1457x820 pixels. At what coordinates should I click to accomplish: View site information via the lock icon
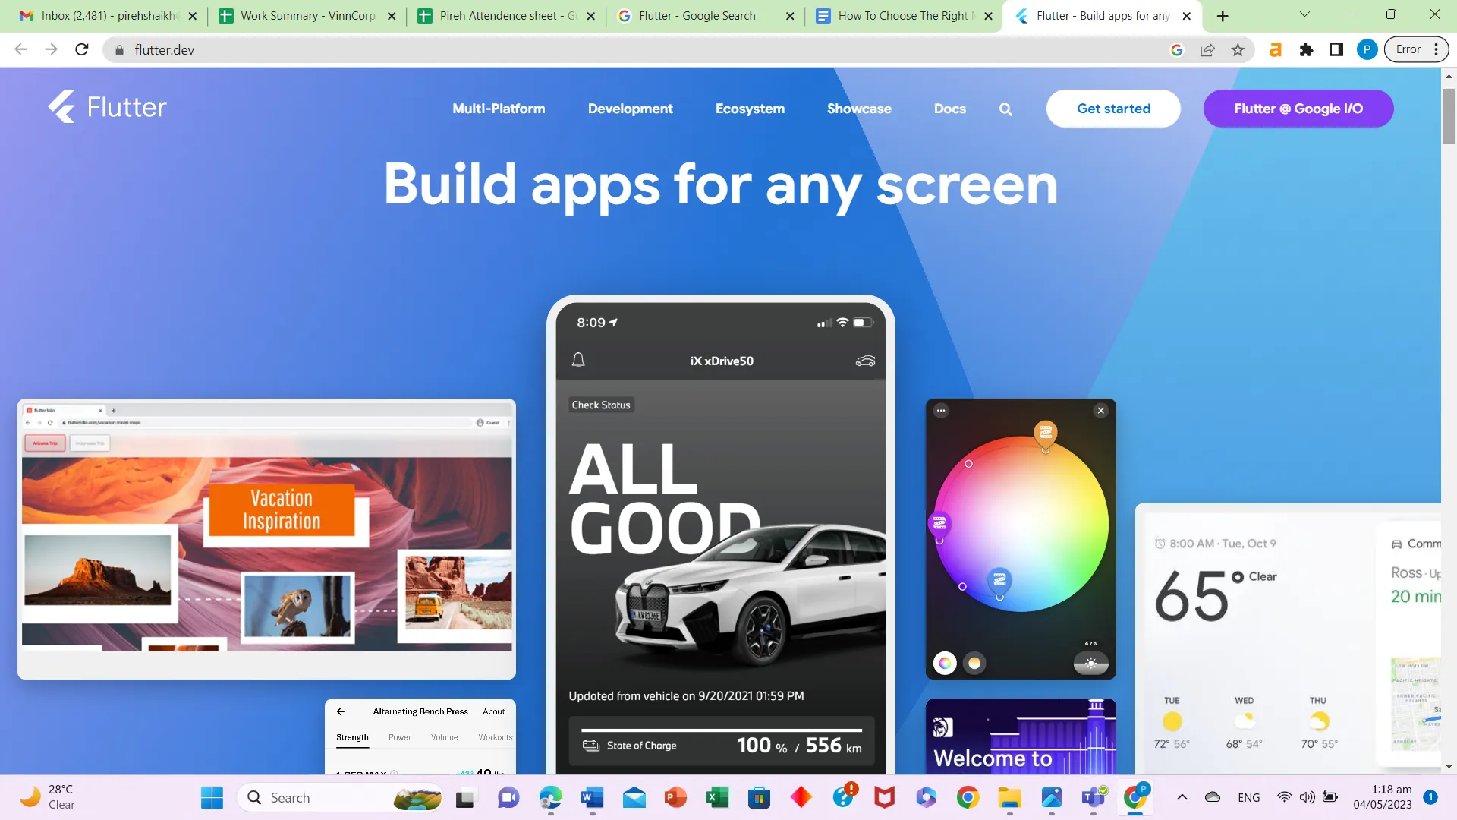coord(119,50)
